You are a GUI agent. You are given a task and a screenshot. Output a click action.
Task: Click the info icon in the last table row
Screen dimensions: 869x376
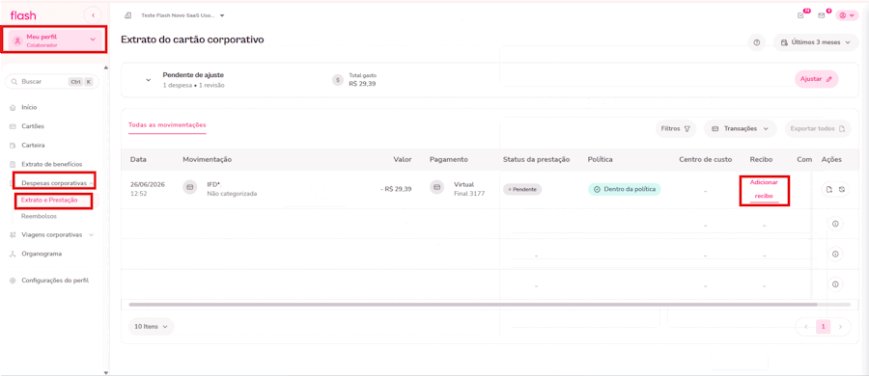(x=835, y=283)
